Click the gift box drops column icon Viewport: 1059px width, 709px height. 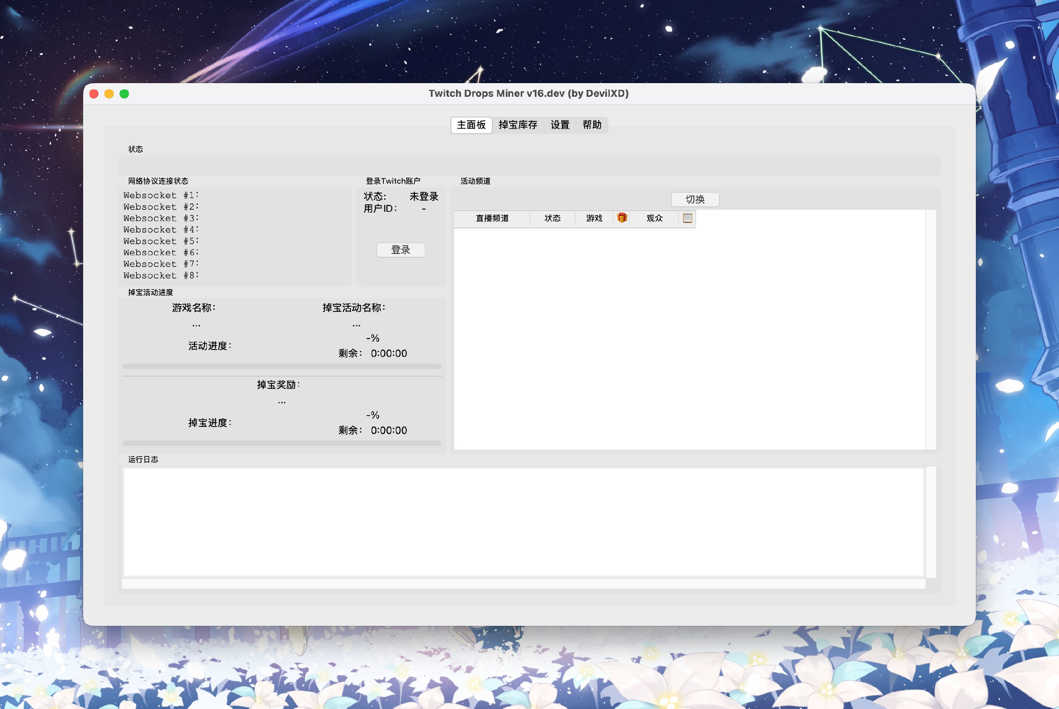(x=622, y=218)
